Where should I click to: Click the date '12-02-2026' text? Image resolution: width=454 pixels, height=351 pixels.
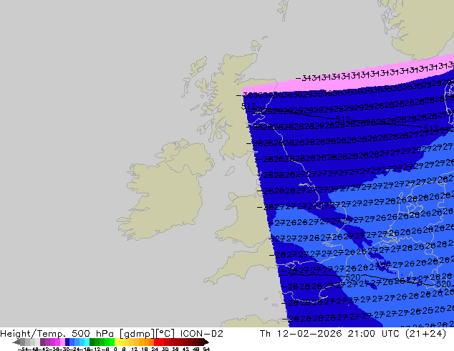point(309,334)
